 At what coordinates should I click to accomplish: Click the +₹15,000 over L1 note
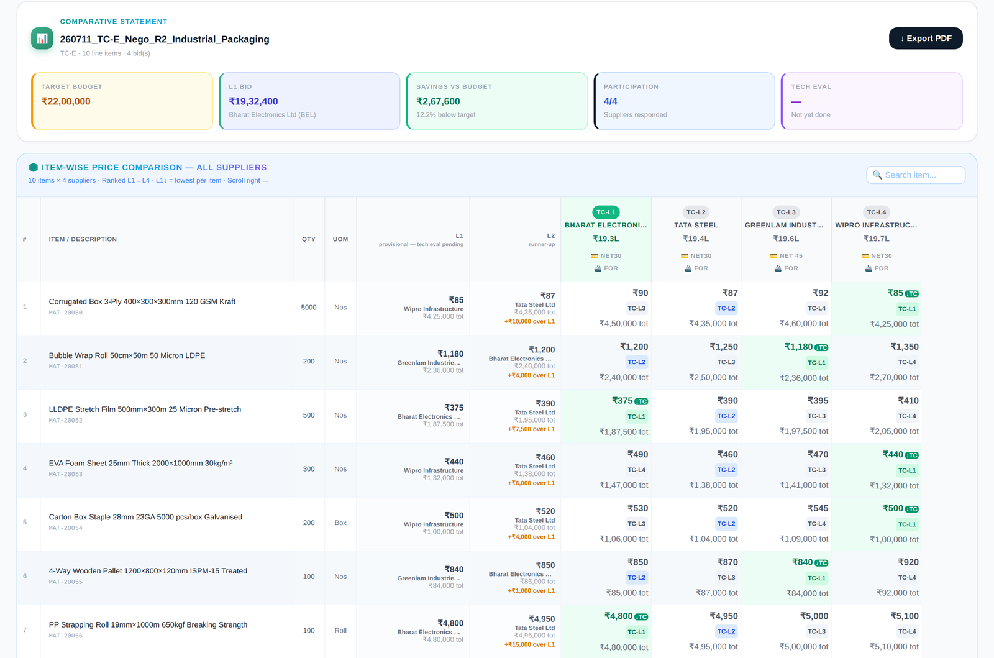point(529,644)
